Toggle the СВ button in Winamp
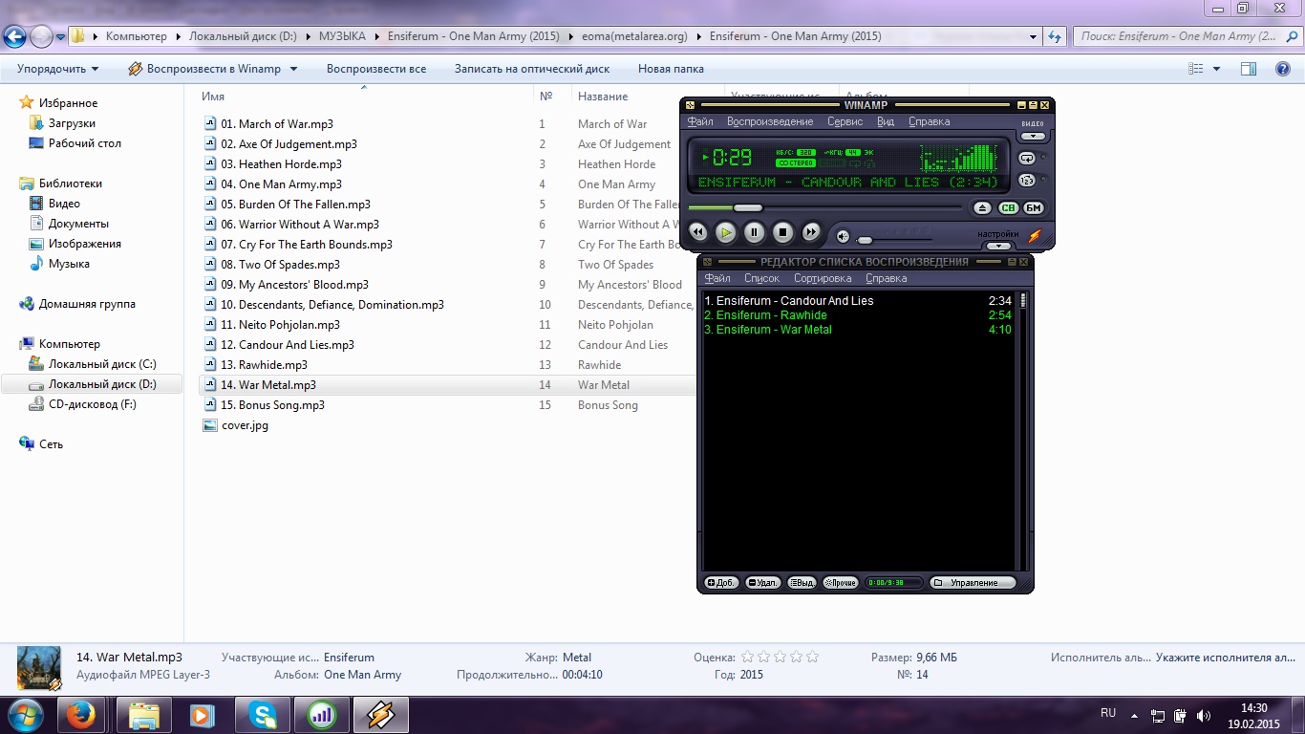The image size is (1305, 734). 1008,207
